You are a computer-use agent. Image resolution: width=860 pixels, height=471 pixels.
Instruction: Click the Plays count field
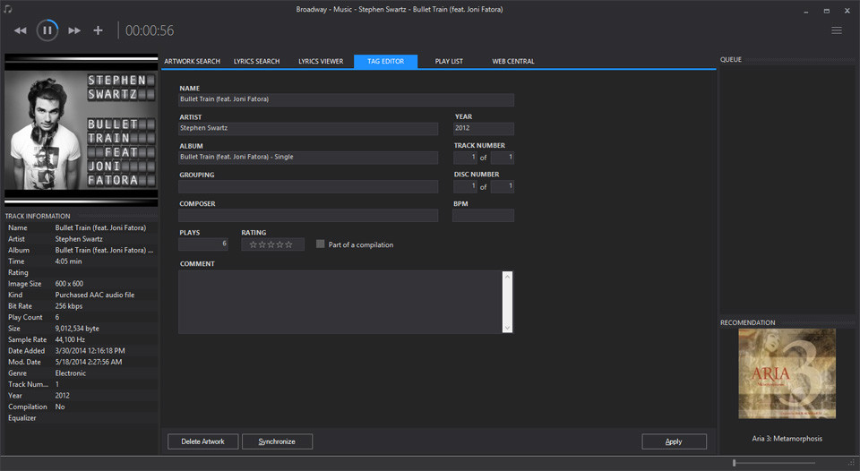pyautogui.click(x=203, y=244)
